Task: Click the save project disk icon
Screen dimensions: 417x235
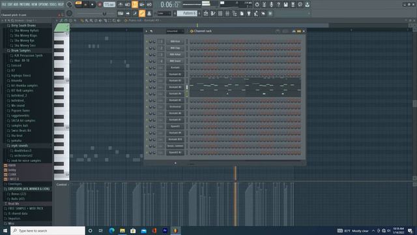Action: pyautogui.click(x=285, y=5)
